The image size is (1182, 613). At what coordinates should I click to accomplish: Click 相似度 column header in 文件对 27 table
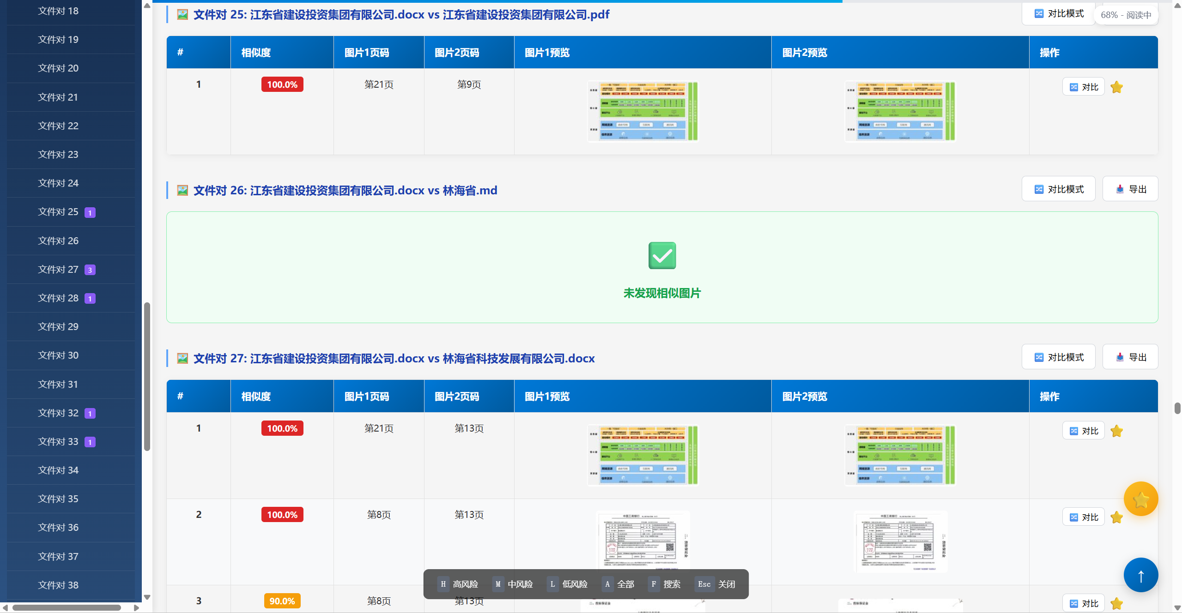coord(282,396)
